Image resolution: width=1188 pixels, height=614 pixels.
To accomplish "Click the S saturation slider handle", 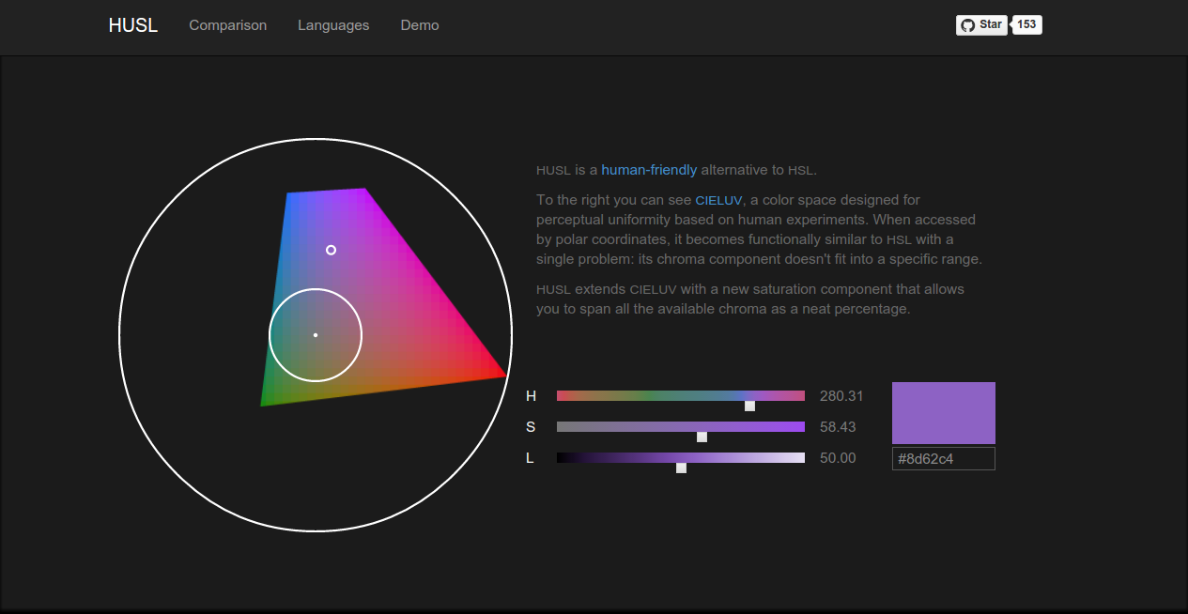I will (702, 437).
